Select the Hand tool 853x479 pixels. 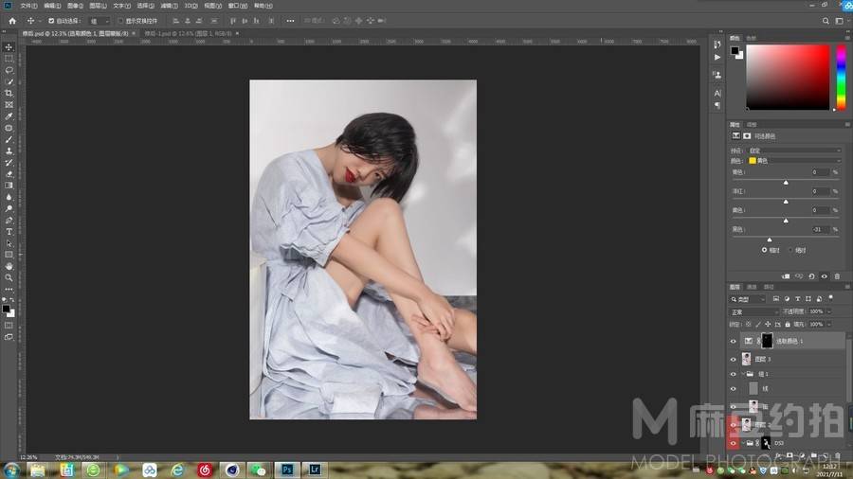click(x=9, y=266)
